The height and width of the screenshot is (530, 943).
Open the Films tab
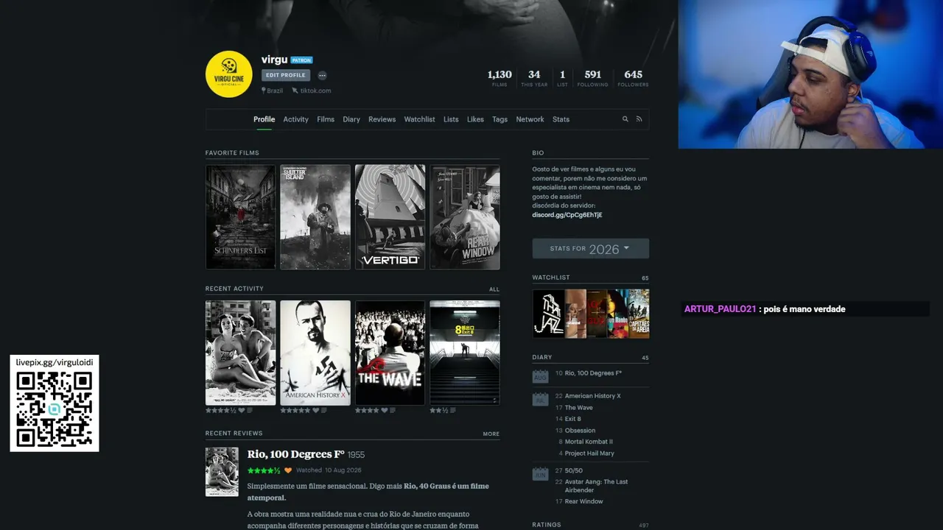[x=326, y=119]
